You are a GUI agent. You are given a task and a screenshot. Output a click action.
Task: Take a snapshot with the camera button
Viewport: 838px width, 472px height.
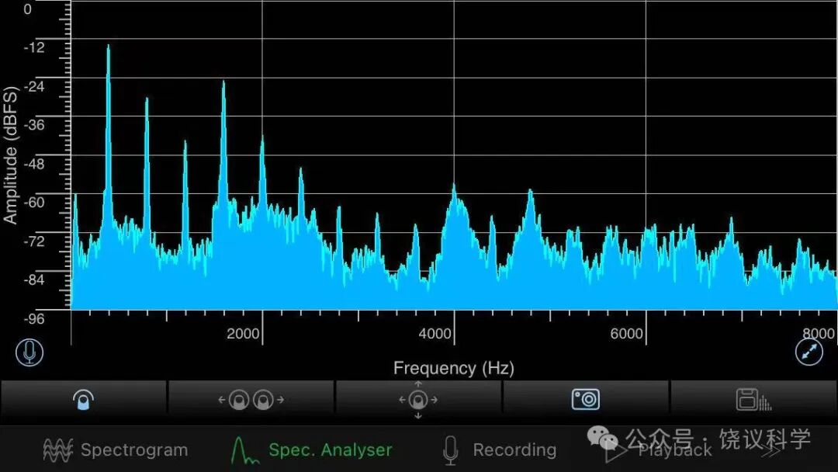tap(586, 399)
